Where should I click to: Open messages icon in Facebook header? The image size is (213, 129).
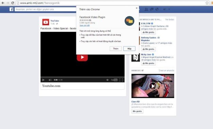[x=152, y=9]
